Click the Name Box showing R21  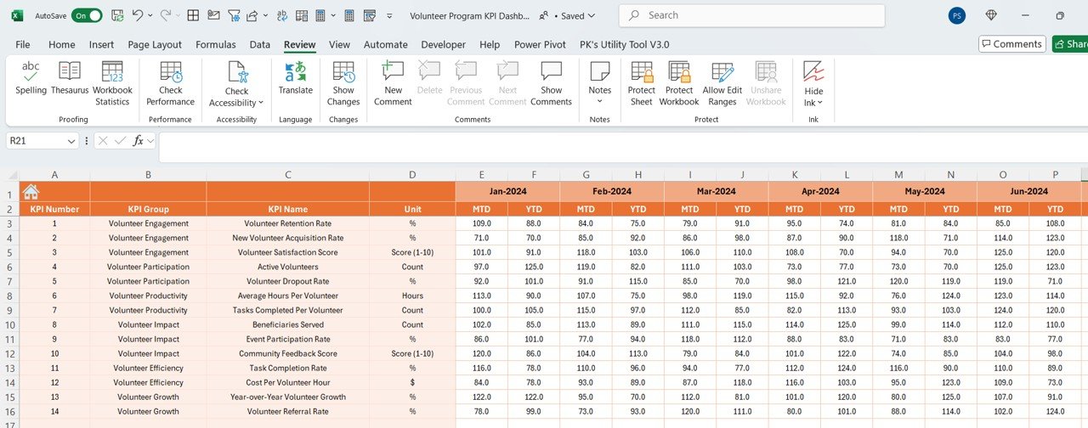pyautogui.click(x=36, y=141)
